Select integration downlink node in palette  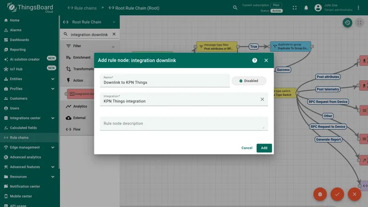[x=80, y=94]
